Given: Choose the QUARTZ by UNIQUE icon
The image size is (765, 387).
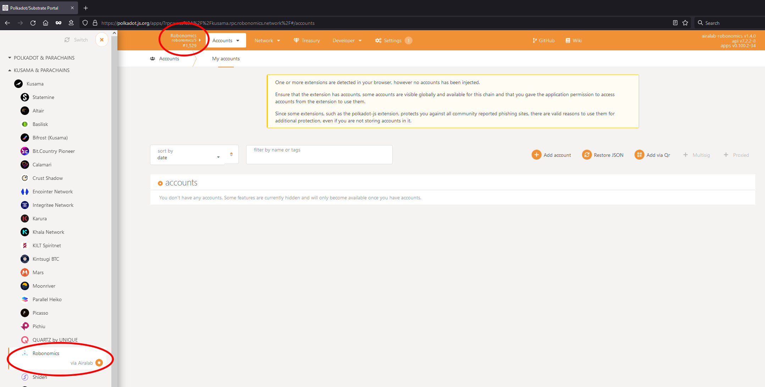Looking at the screenshot, I should (x=25, y=340).
